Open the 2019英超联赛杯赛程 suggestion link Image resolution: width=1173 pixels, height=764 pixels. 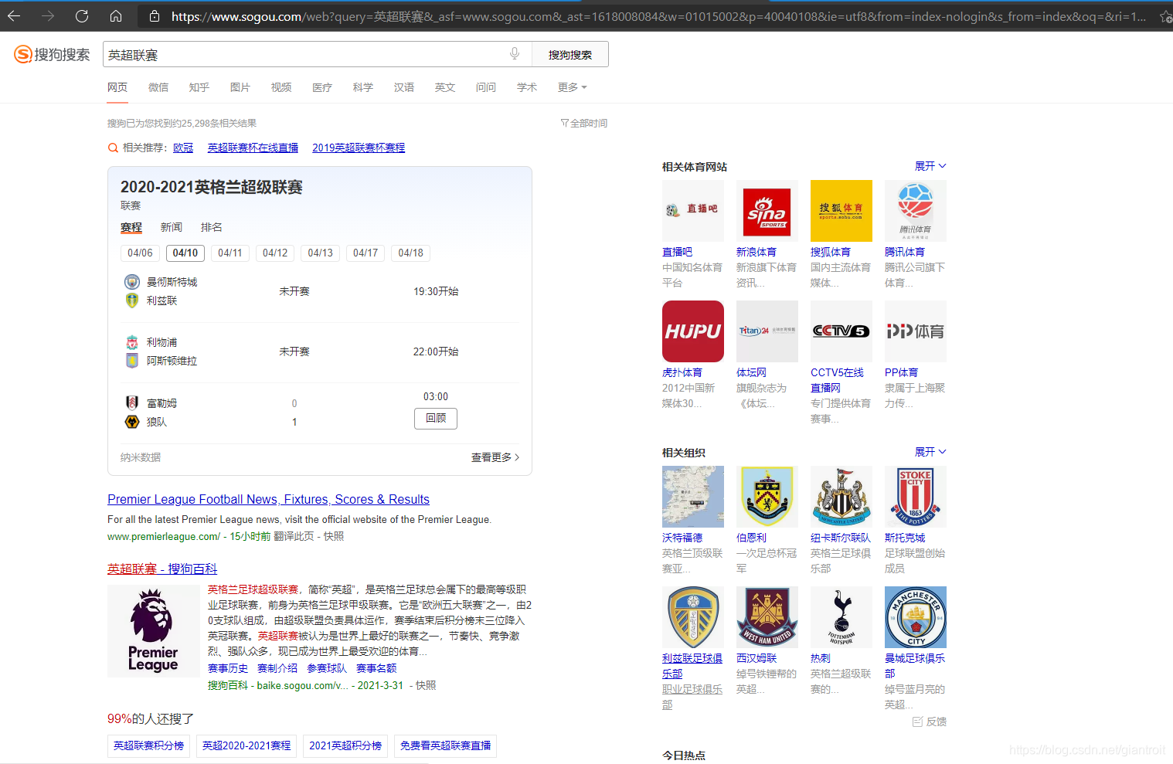click(359, 148)
